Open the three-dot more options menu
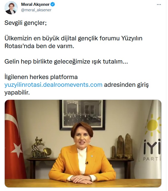Image resolution: width=168 pixels, height=191 pixels. click(x=159, y=5)
